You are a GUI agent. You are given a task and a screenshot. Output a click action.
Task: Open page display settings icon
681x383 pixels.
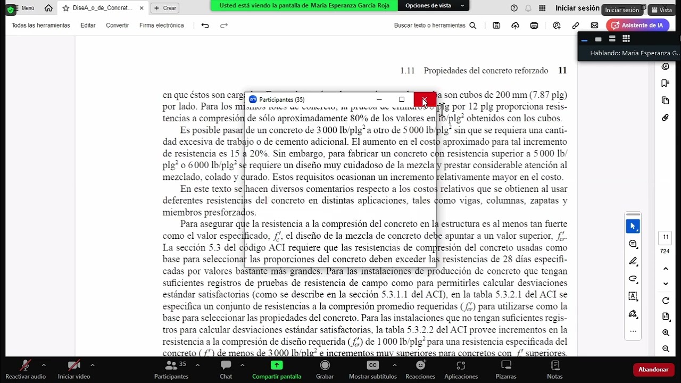666,317
